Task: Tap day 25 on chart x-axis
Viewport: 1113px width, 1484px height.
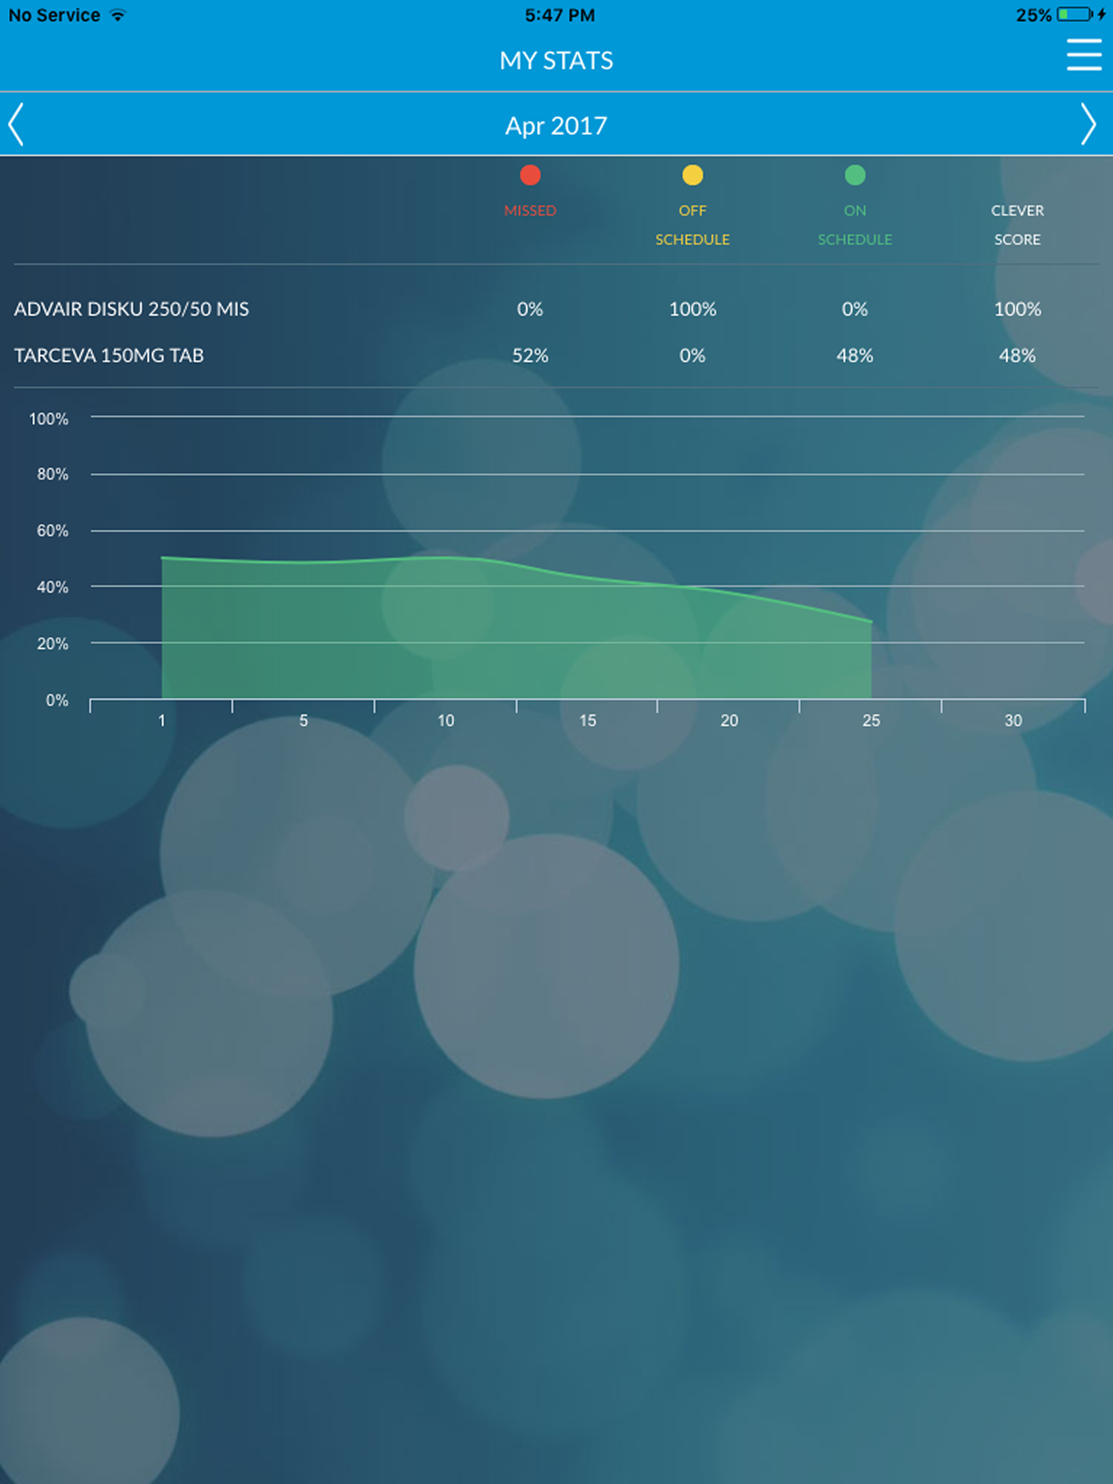Action: pos(871,720)
